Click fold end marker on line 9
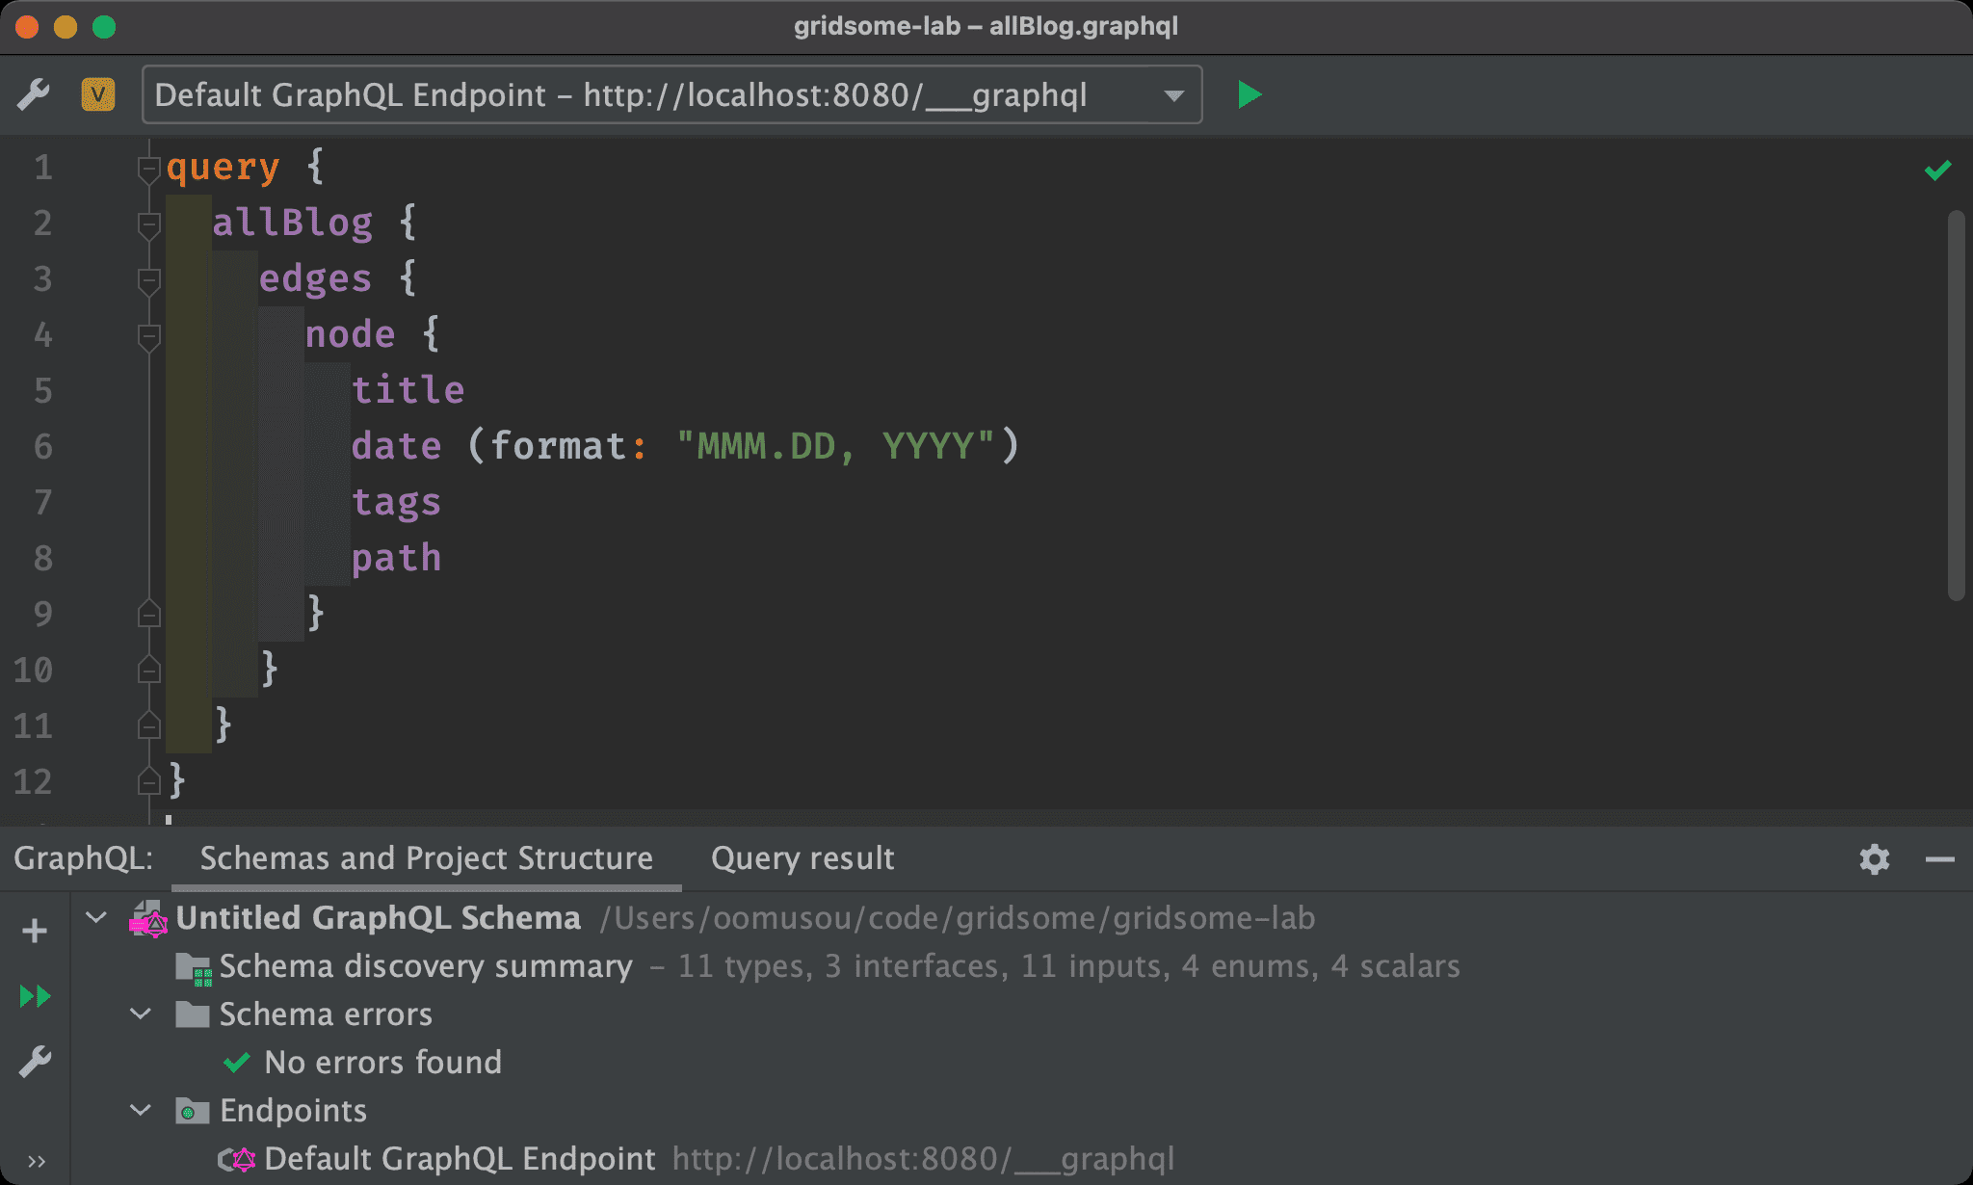This screenshot has width=1973, height=1185. click(x=148, y=613)
